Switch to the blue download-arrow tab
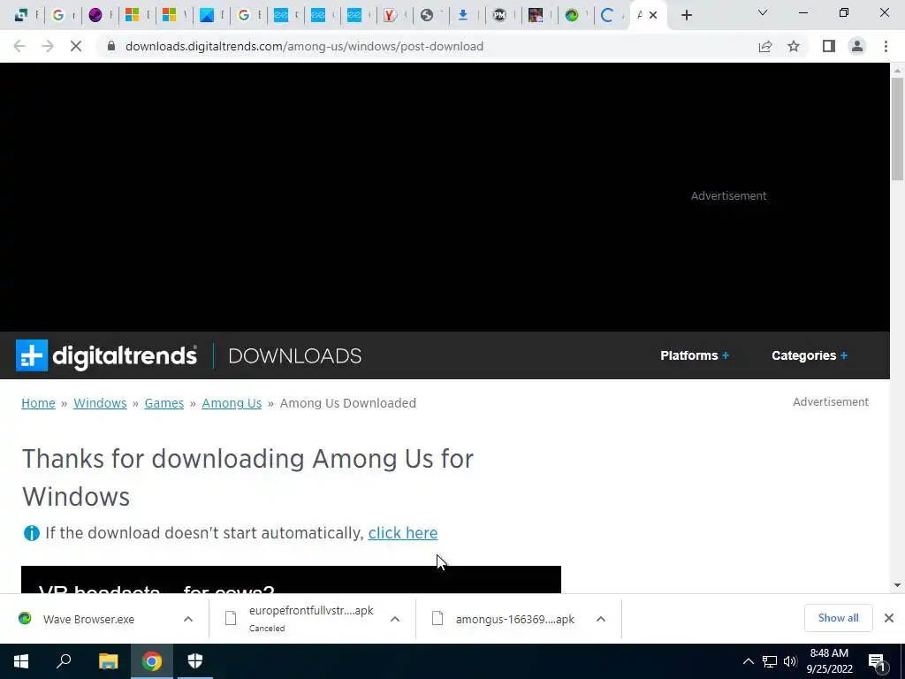The image size is (905, 679). pyautogui.click(x=463, y=15)
